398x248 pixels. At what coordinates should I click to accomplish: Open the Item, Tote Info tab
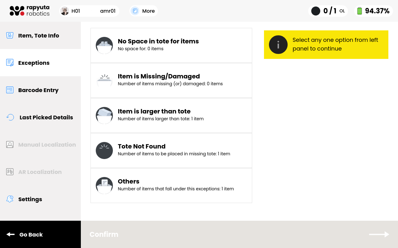pyautogui.click(x=40, y=35)
